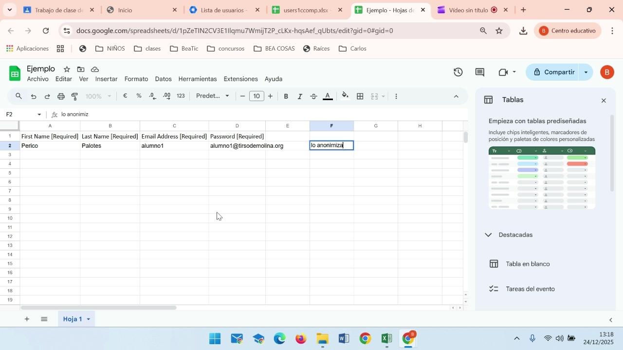
Task: Activate the paint format tool
Action: click(x=74, y=96)
